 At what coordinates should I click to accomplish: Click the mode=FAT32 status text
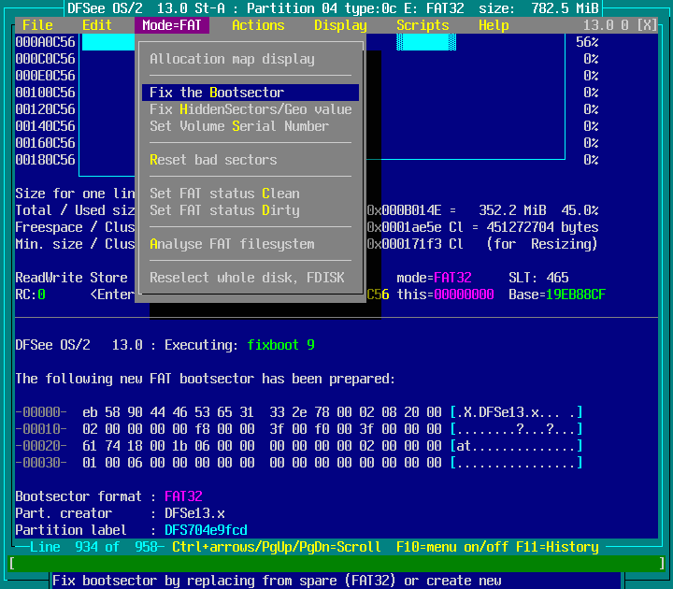point(434,278)
